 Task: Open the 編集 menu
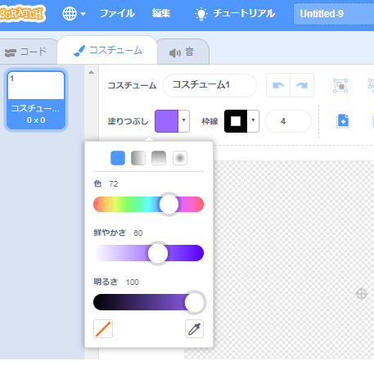coord(161,13)
